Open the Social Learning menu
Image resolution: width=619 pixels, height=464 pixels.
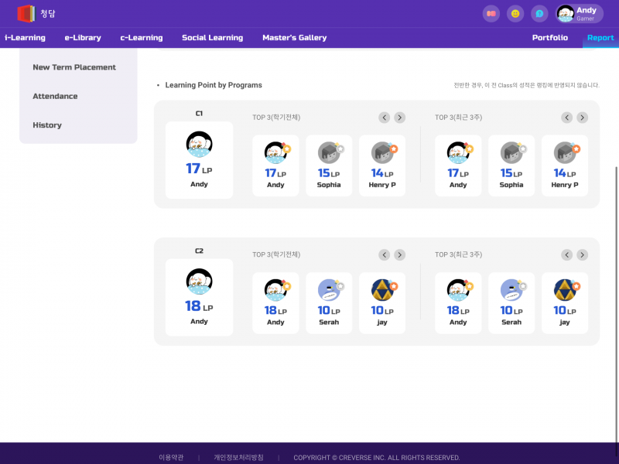click(212, 38)
